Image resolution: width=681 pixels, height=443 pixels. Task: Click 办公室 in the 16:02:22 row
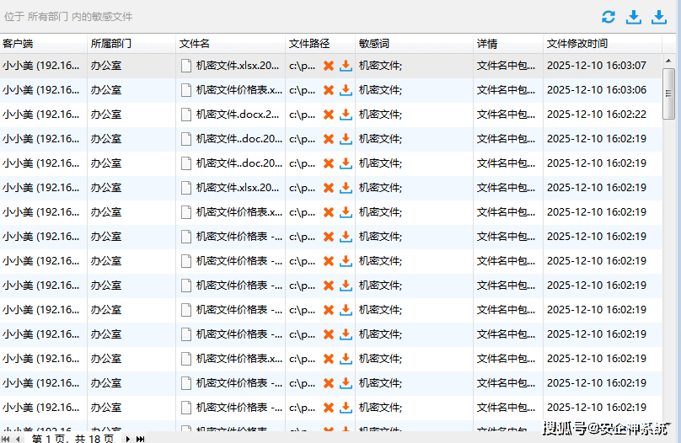(x=106, y=114)
